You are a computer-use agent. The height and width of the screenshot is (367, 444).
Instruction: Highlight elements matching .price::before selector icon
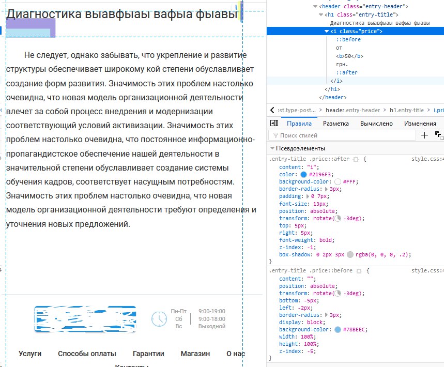coord(359,271)
